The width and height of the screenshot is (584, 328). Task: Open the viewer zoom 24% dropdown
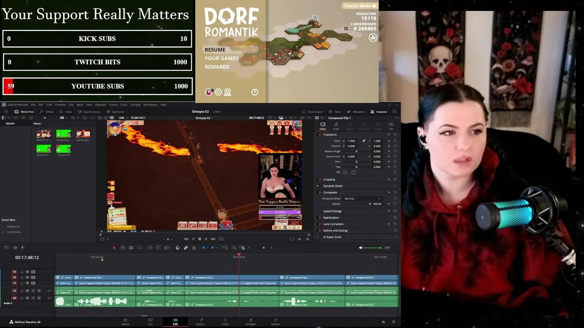(123, 118)
